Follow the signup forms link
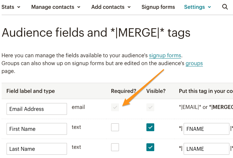The image size is (233, 158). tap(165, 55)
